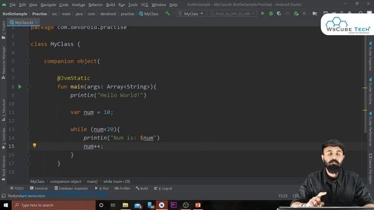
Task: Open the Device File Explorer side panel
Action: 370,169
